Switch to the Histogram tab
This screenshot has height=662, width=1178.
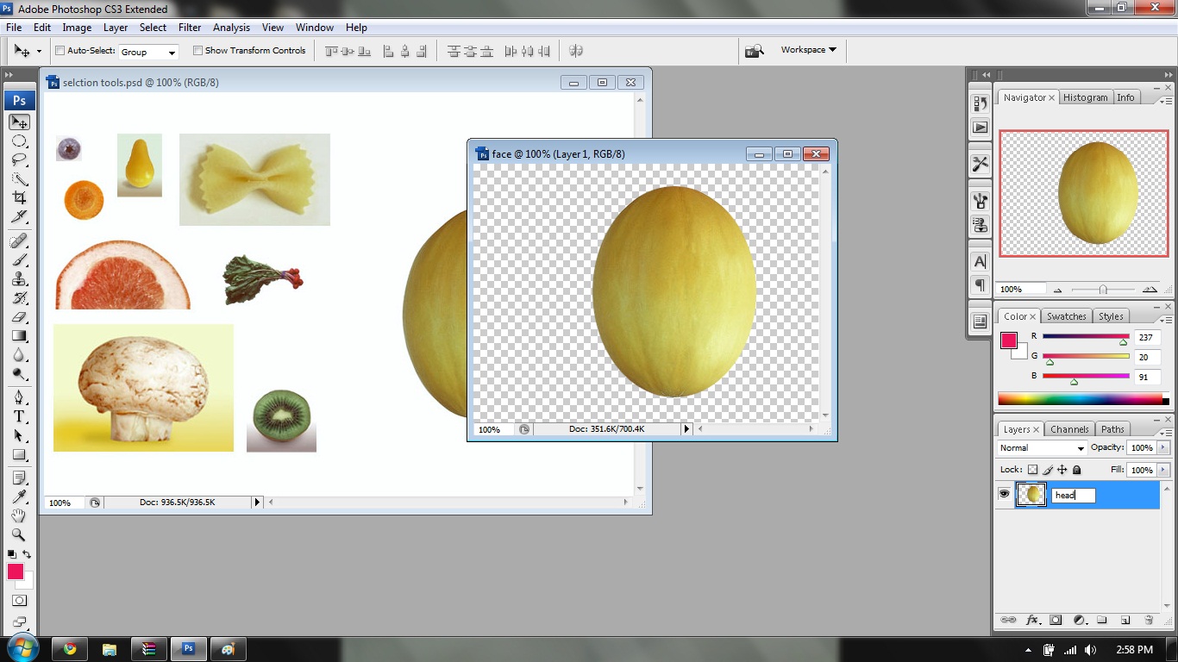pos(1085,97)
